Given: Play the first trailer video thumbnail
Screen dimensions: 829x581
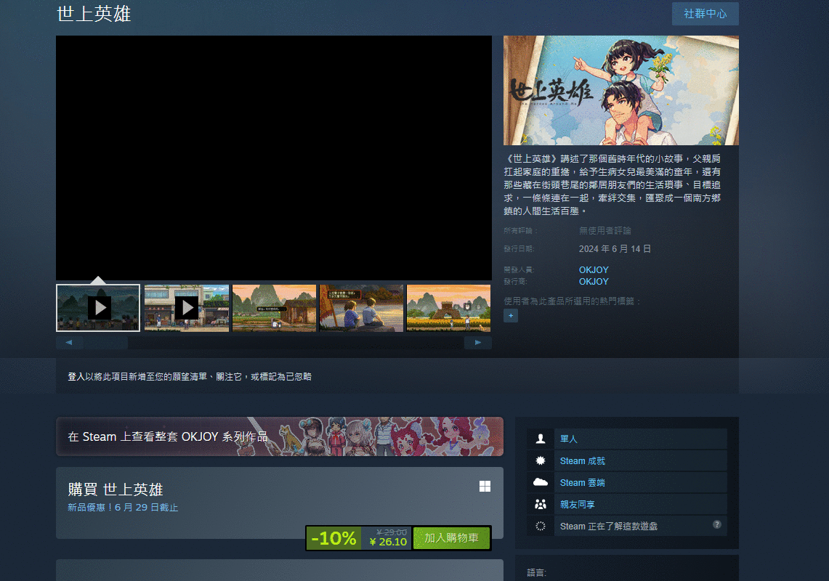Looking at the screenshot, I should pyautogui.click(x=99, y=308).
